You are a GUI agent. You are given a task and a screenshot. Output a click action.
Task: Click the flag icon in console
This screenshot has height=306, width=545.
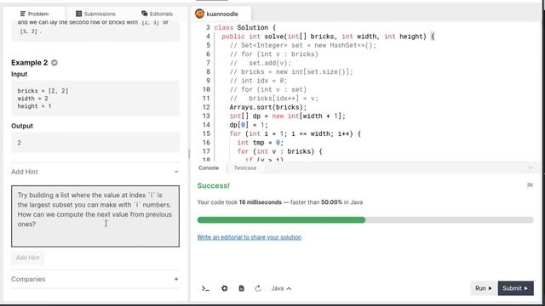point(530,185)
